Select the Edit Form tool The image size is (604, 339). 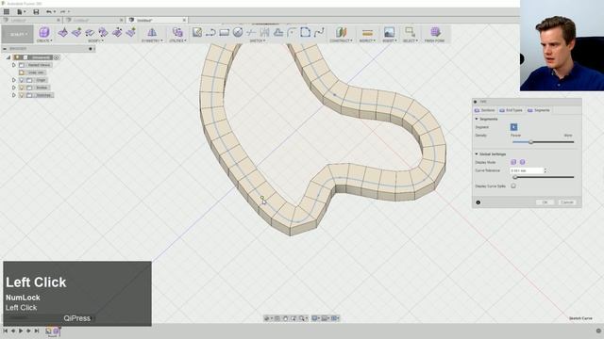63,33
